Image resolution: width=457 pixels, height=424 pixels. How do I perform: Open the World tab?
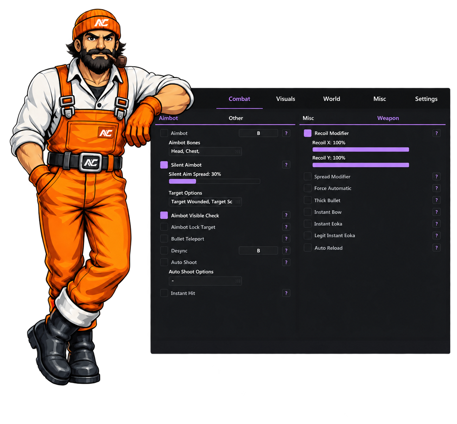(x=332, y=99)
